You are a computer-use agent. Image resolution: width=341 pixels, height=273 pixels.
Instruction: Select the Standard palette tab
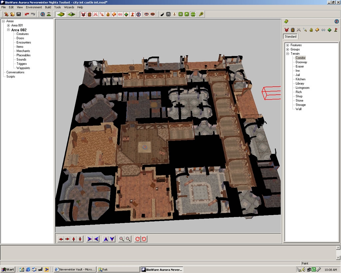290,37
